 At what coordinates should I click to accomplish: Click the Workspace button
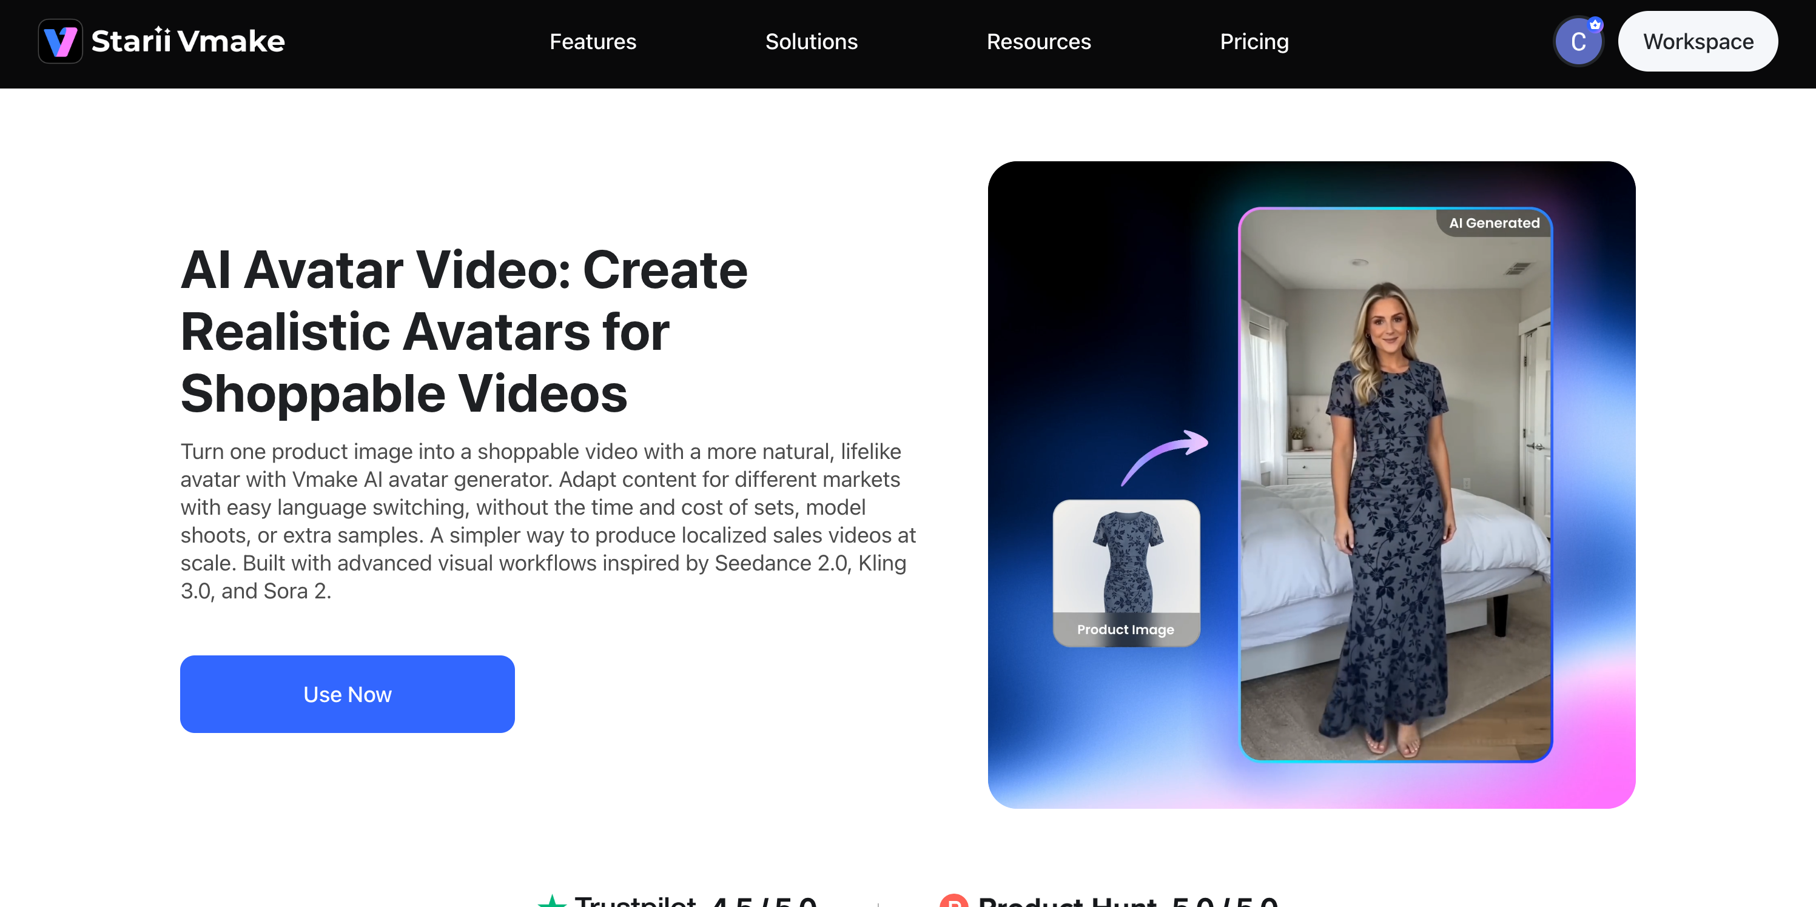(x=1698, y=42)
